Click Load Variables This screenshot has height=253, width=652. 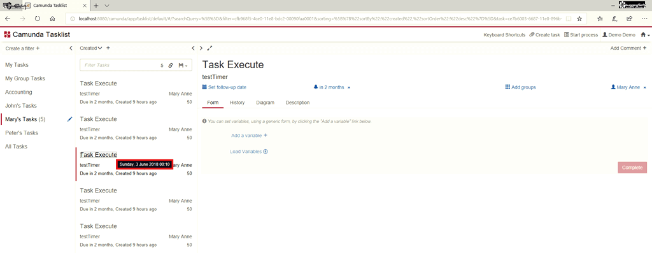pyautogui.click(x=249, y=152)
